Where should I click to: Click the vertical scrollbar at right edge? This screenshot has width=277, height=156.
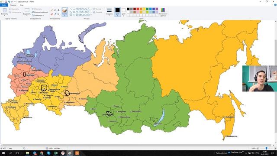(276, 86)
